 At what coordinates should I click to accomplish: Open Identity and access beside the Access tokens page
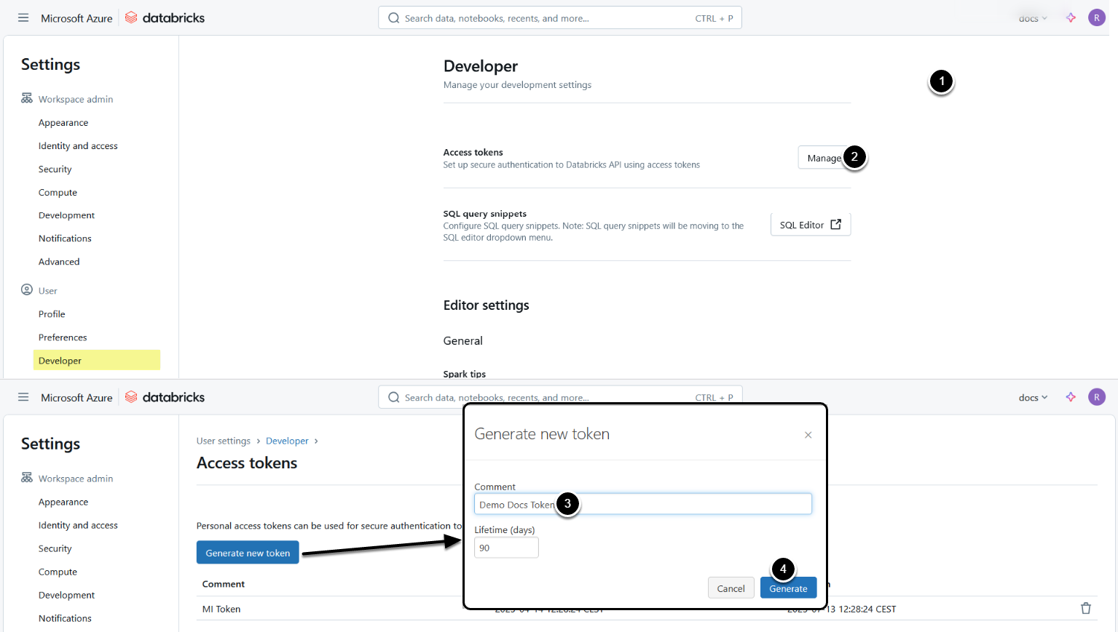78,525
